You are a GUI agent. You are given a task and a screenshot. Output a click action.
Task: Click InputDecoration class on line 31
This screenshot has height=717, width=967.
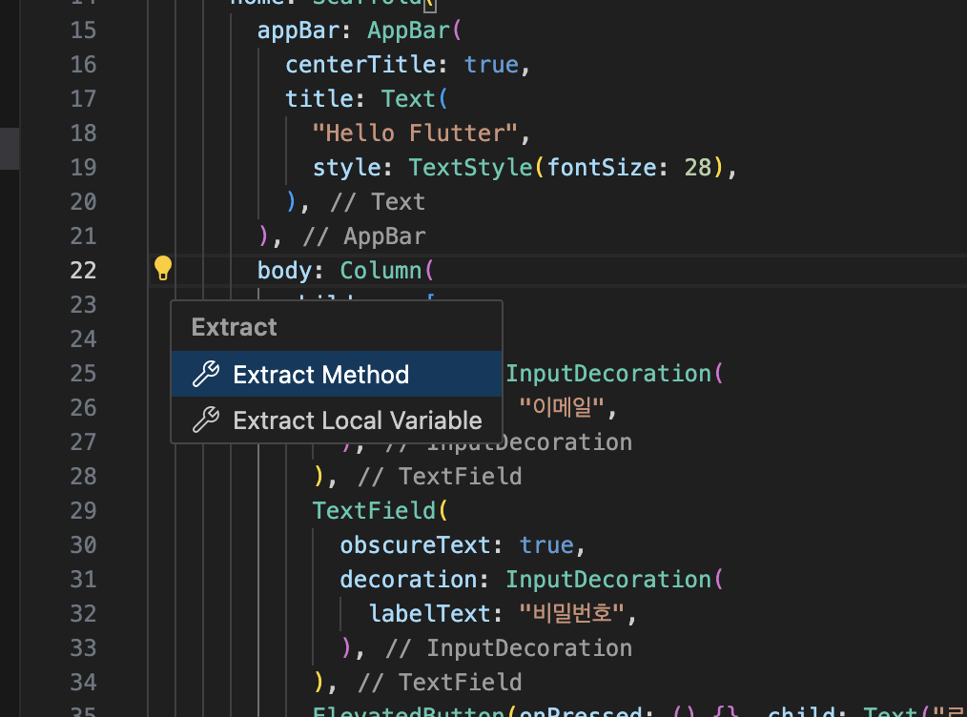(x=608, y=580)
